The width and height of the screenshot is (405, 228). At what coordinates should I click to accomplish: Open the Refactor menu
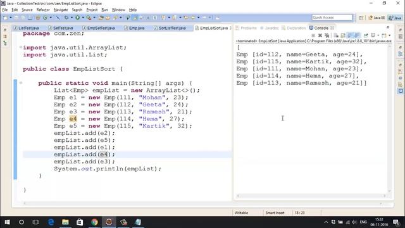pos(43,10)
